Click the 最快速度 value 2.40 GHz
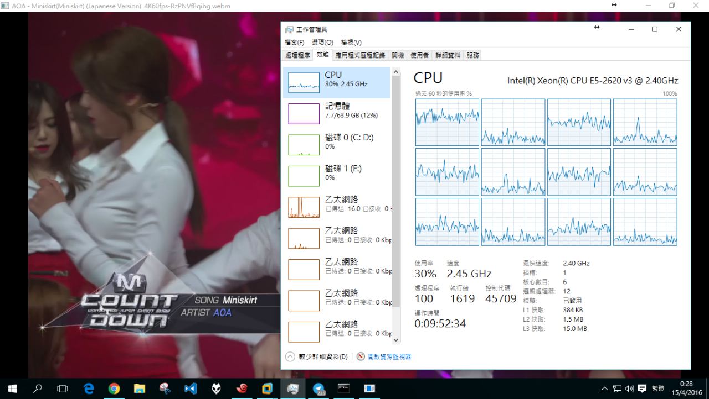This screenshot has width=709, height=399. coord(576,264)
